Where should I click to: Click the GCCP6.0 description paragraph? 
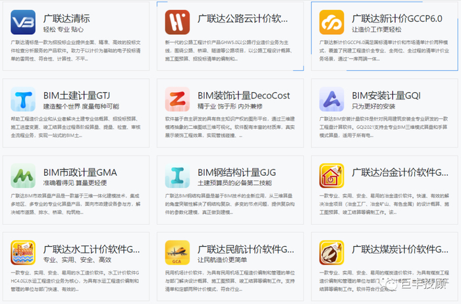click(x=384, y=51)
